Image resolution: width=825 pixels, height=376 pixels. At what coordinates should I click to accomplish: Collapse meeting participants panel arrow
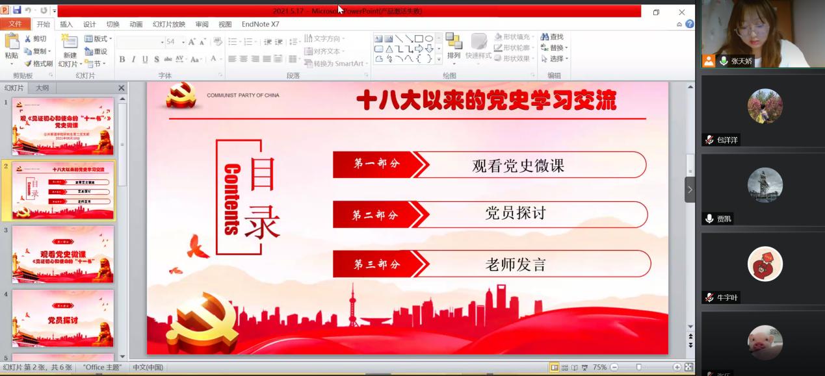tap(690, 190)
